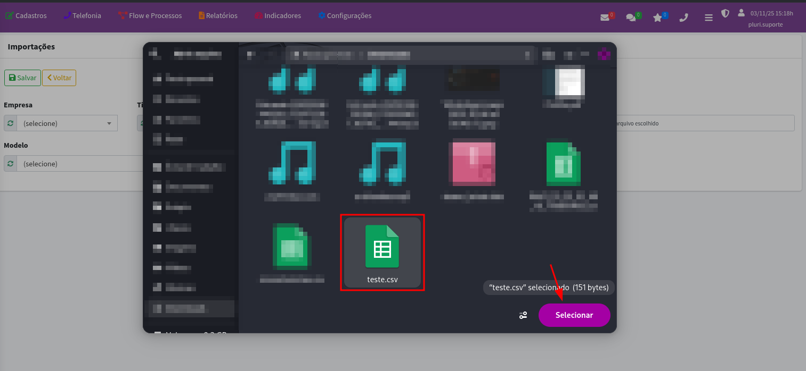Image resolution: width=806 pixels, height=371 pixels.
Task: Click the shield security icon
Action: pos(725,13)
